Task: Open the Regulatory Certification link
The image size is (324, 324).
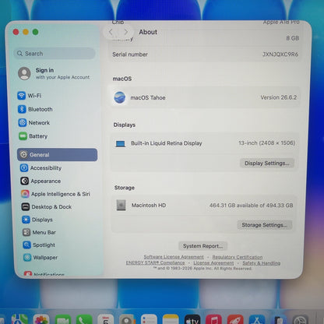Action: pos(238,257)
